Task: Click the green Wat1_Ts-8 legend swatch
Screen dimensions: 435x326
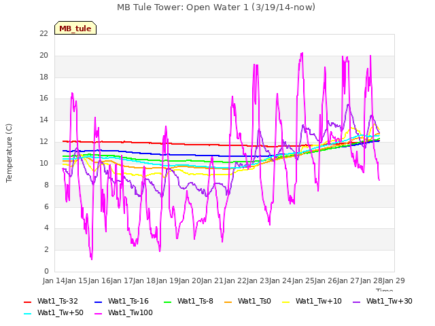Action: 168,302
